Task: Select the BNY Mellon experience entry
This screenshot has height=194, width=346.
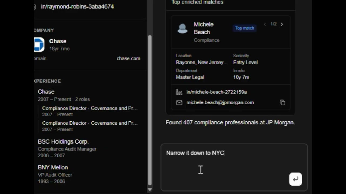Action: (x=55, y=174)
